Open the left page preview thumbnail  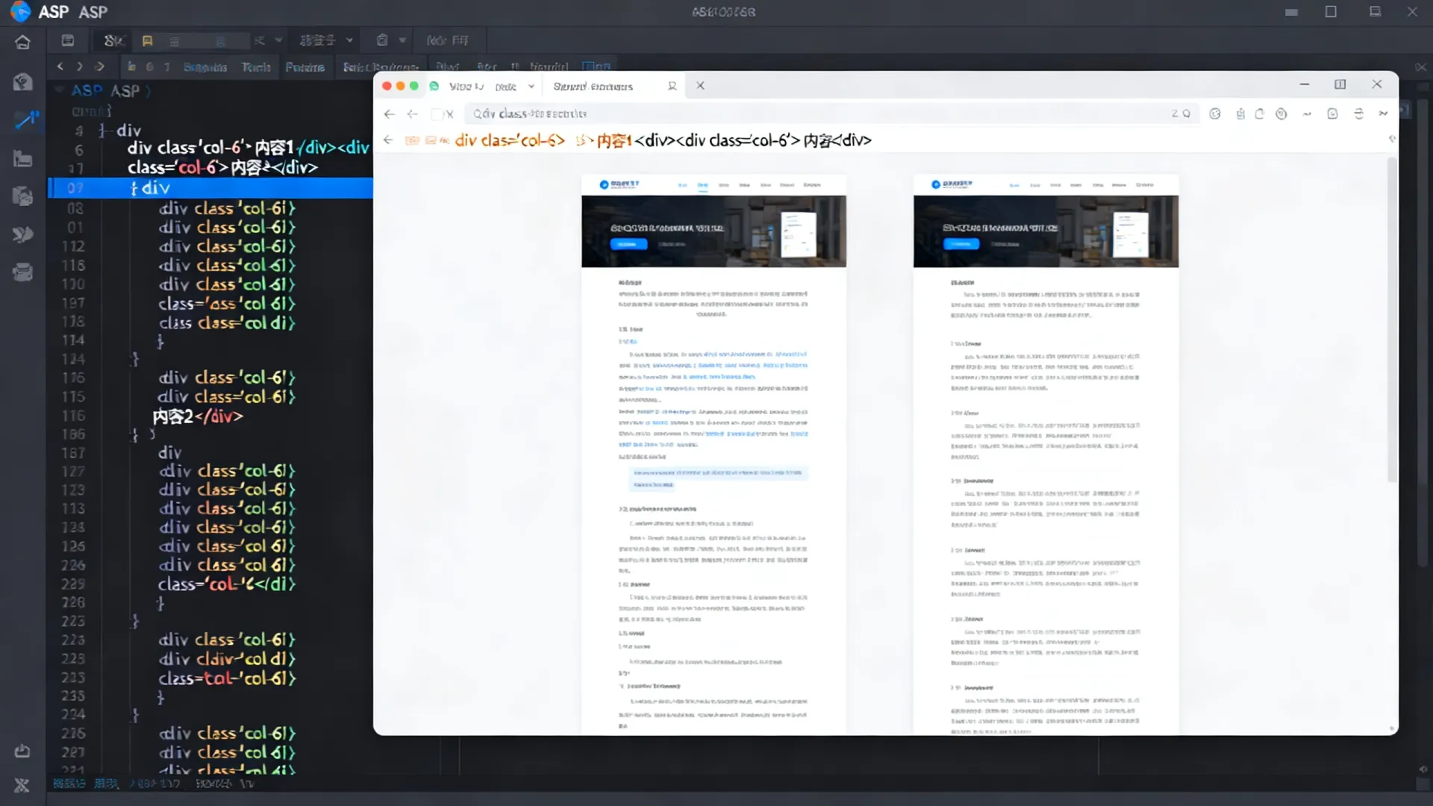coord(714,454)
